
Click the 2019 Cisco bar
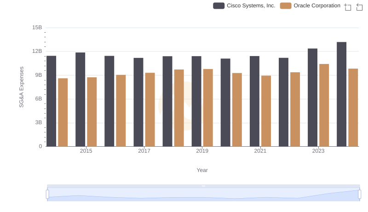[196, 101]
